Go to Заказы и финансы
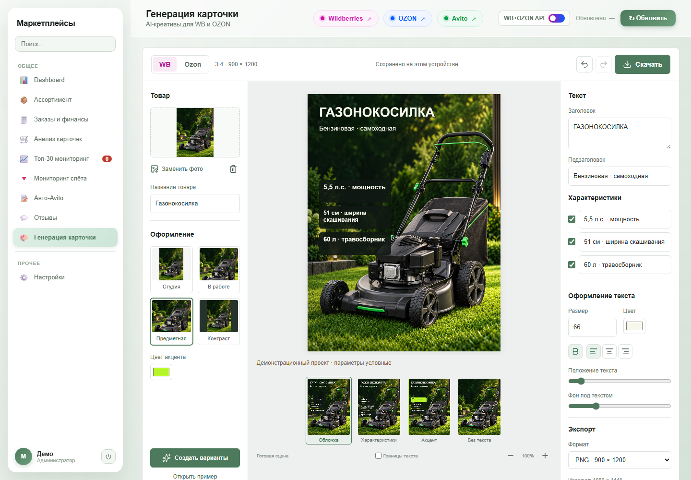691x480 pixels. 65,120
